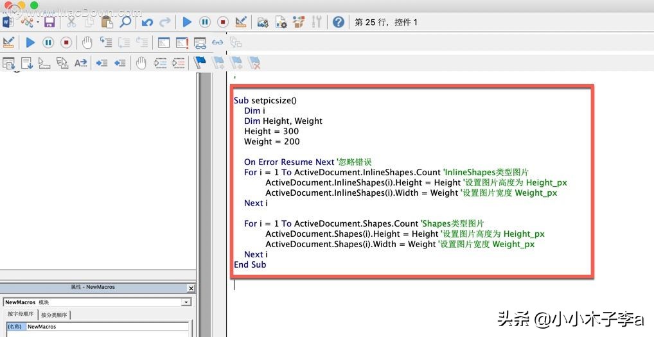Viewport: 654px width, 337px height.
Task: Open the NewMacros object dropdown in Properties
Action: (x=186, y=302)
